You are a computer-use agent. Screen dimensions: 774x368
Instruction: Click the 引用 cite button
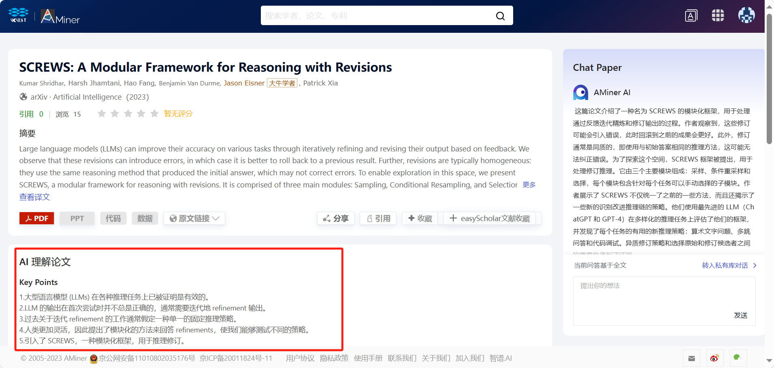tap(378, 219)
